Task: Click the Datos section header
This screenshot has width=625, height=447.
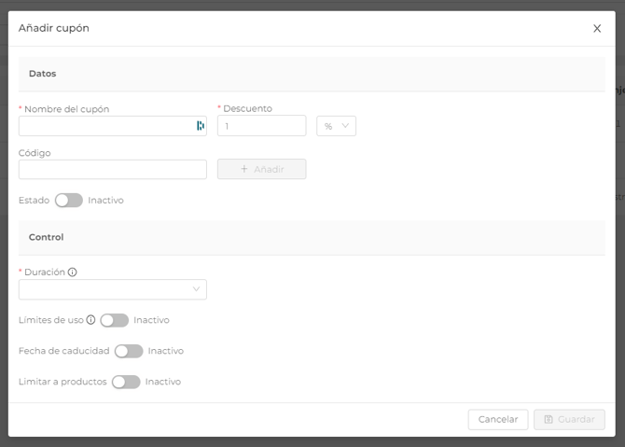Action: coord(43,73)
